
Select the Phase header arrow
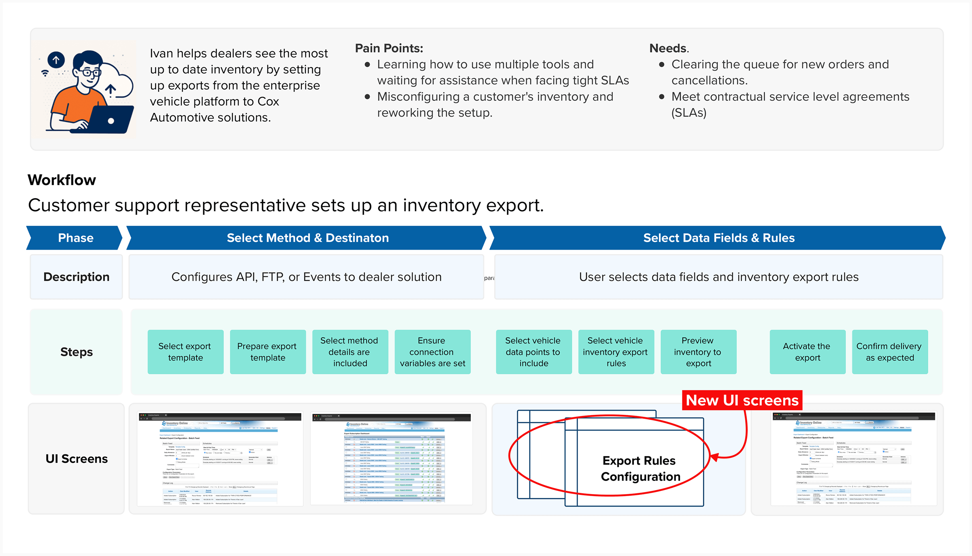(x=75, y=238)
